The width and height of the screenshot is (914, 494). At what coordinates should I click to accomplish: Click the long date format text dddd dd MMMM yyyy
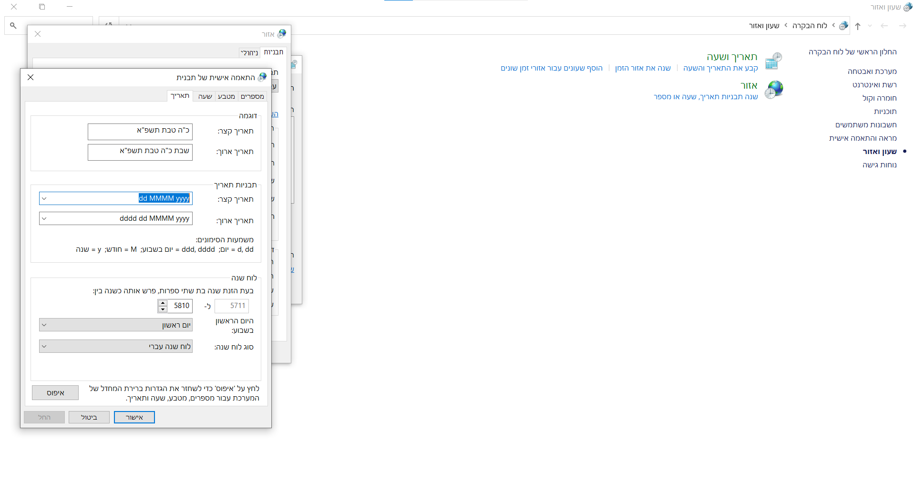(154, 218)
